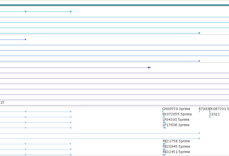Click the track label 15
The image size is (229, 156).
click(2, 102)
